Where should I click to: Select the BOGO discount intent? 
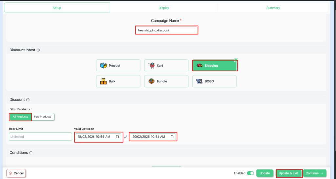point(214,81)
